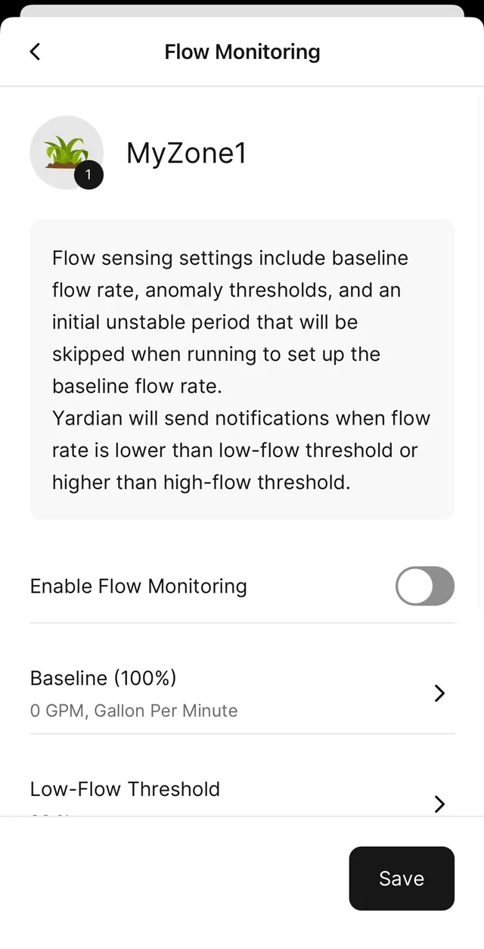Go back using the left arrow icon
This screenshot has height=949, width=484.
coord(35,51)
